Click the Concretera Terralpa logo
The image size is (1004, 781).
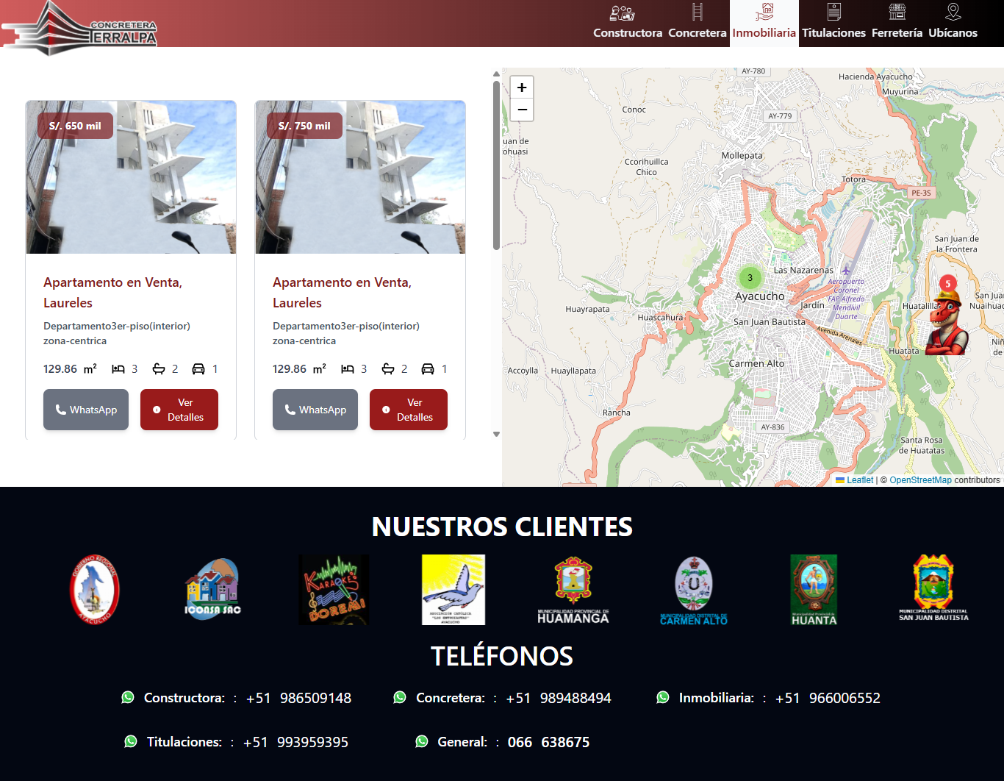(79, 28)
